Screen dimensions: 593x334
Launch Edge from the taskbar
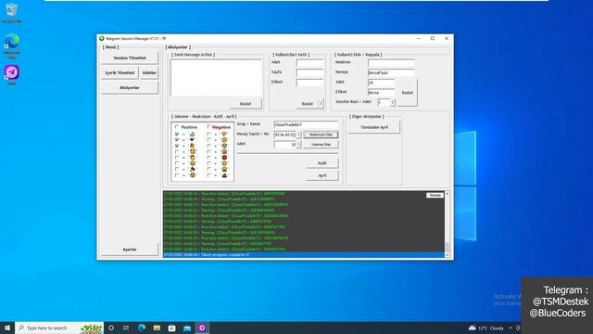pos(142,328)
